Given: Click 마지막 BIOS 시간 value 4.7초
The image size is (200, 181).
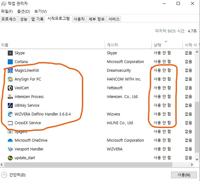Looking at the screenshot, I should (x=192, y=31).
